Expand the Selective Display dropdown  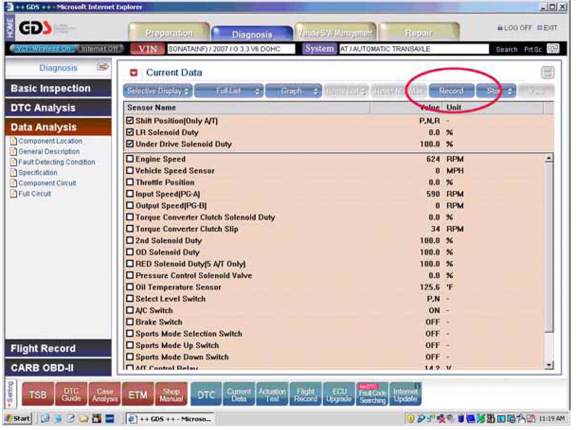point(158,91)
